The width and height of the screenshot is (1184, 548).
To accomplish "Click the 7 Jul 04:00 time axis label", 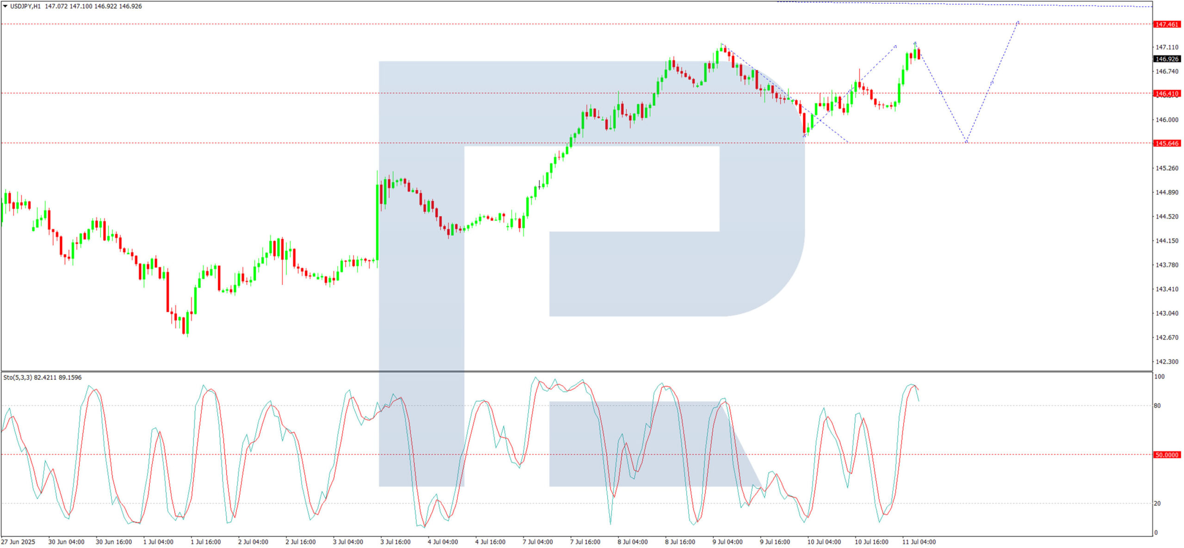I will pyautogui.click(x=537, y=542).
